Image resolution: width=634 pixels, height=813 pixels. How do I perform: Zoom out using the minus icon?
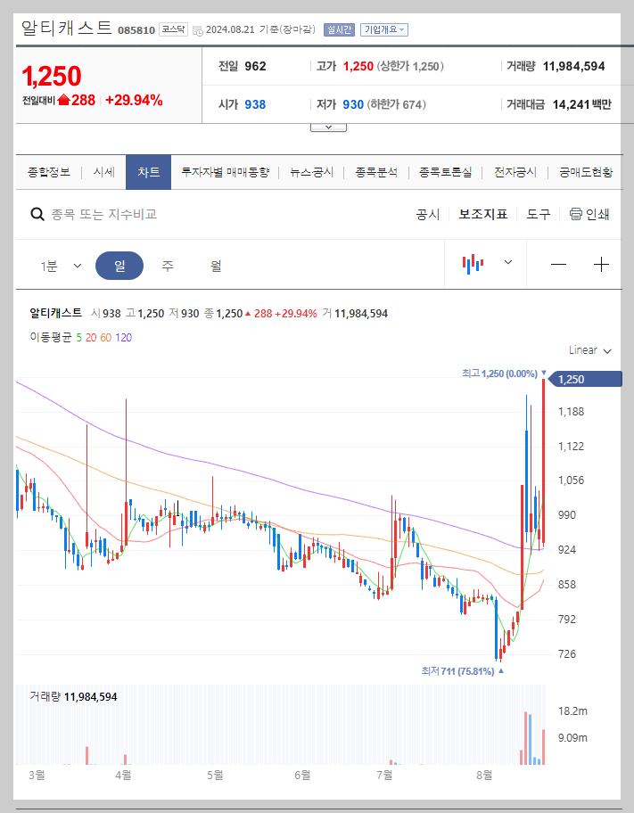pyautogui.click(x=558, y=265)
